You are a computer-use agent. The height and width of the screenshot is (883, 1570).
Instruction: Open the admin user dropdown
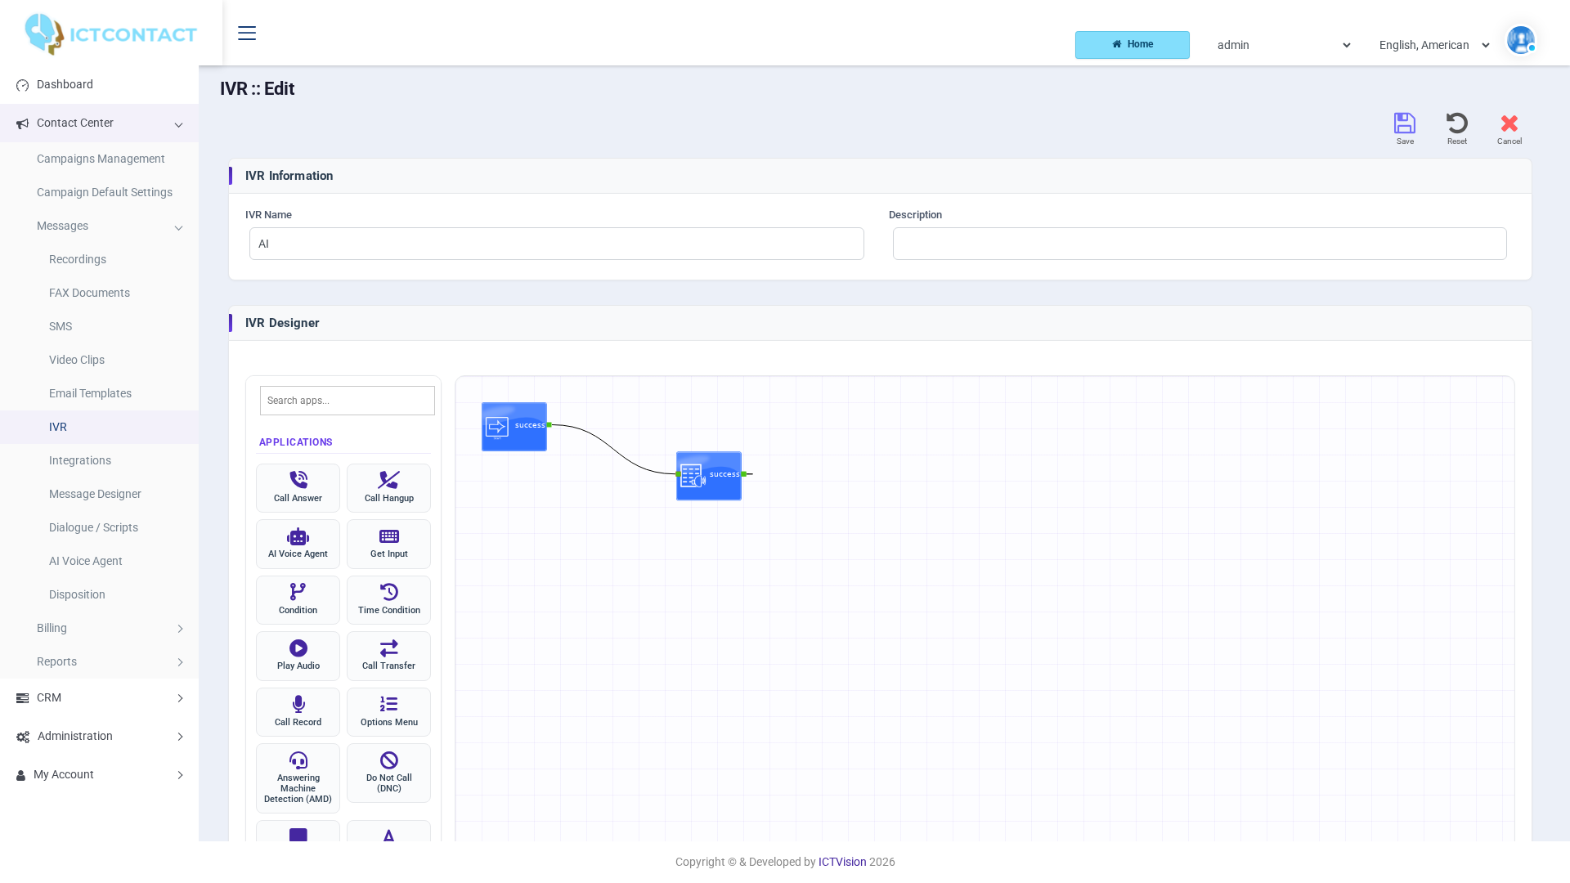click(x=1284, y=45)
